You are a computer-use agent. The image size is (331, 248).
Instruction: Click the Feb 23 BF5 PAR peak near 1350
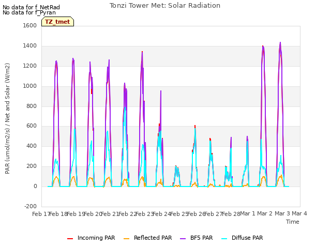[x=142, y=52]
